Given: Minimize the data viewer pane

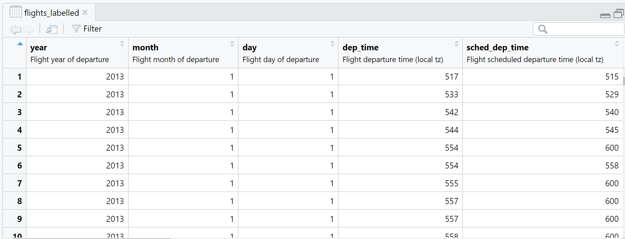Looking at the screenshot, I should pyautogui.click(x=605, y=15).
